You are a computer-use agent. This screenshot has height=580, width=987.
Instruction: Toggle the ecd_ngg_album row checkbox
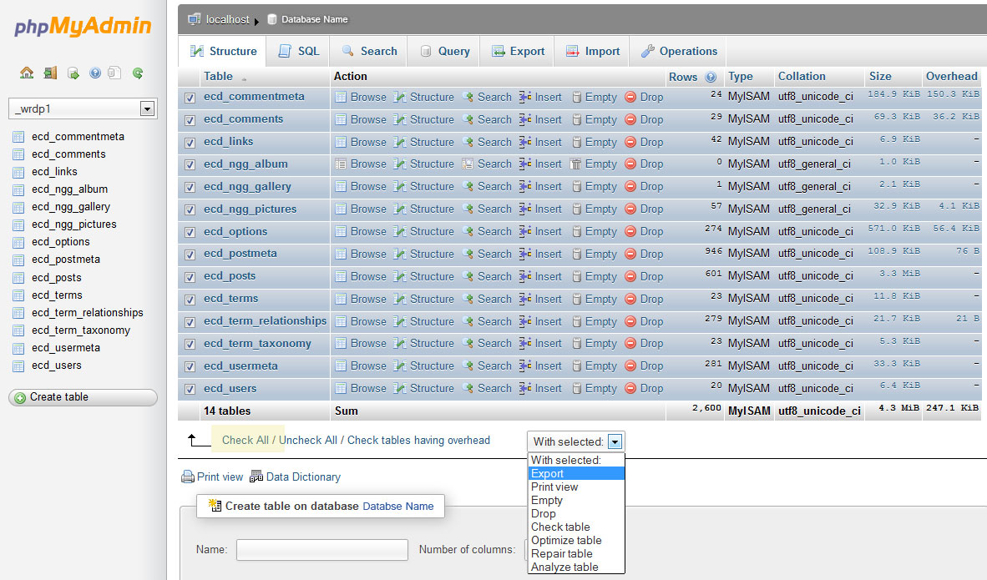pyautogui.click(x=190, y=164)
